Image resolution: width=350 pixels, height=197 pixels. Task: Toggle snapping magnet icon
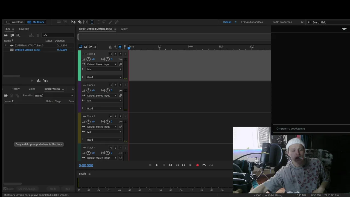[x=120, y=47]
